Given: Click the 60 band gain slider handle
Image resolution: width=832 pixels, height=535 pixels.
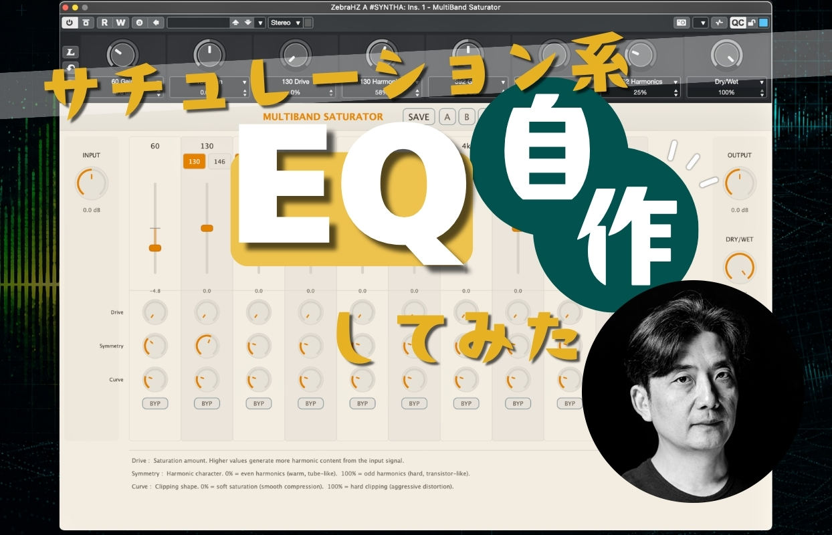Looking at the screenshot, I should click(155, 248).
